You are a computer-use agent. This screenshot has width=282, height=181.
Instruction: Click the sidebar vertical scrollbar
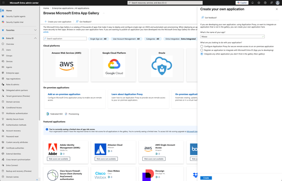click(x=40, y=63)
